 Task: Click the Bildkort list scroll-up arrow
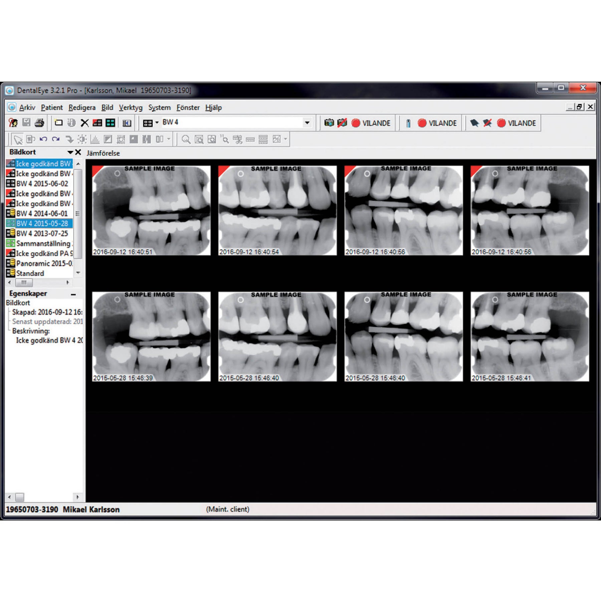click(x=78, y=164)
